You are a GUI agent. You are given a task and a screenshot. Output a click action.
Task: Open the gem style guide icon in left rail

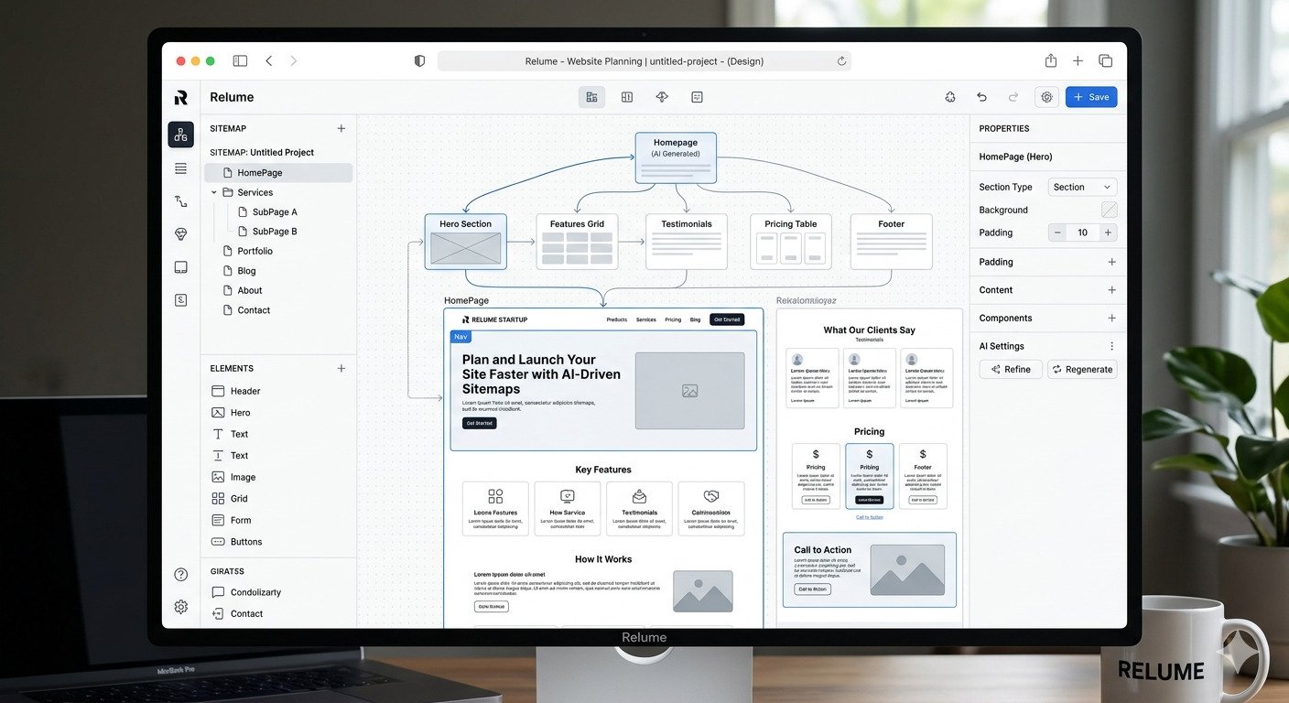coord(180,234)
